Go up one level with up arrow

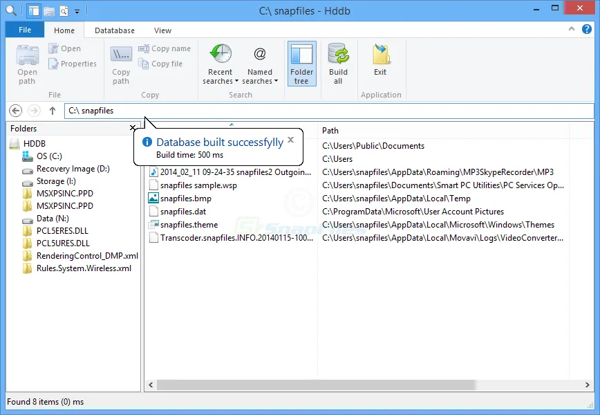(53, 111)
